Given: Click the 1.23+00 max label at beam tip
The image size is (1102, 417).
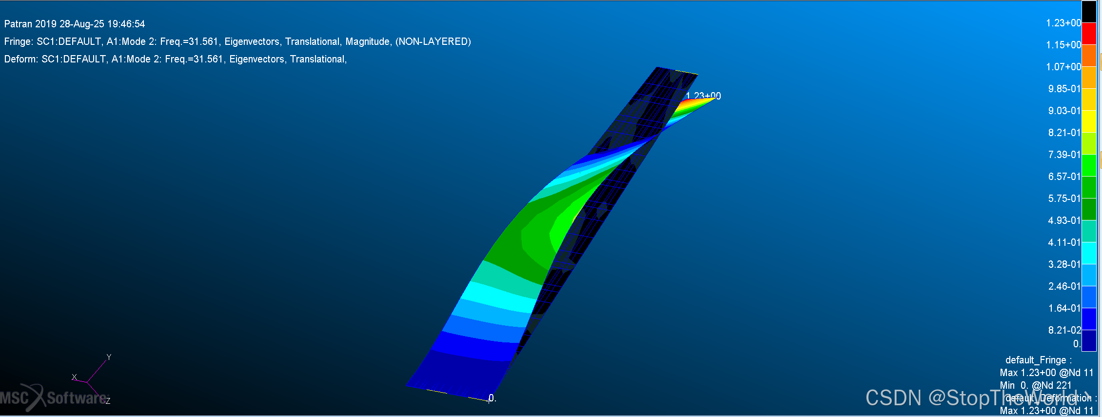Looking at the screenshot, I should pos(703,96).
